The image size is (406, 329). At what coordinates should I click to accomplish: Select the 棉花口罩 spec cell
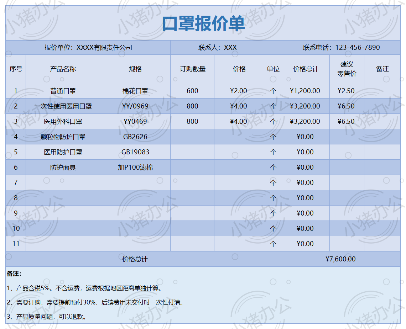click(x=135, y=91)
